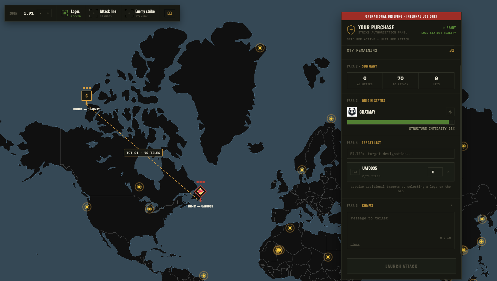The image size is (497, 281).
Task: Click the TO ATTACK summary cell
Action: pos(401,81)
